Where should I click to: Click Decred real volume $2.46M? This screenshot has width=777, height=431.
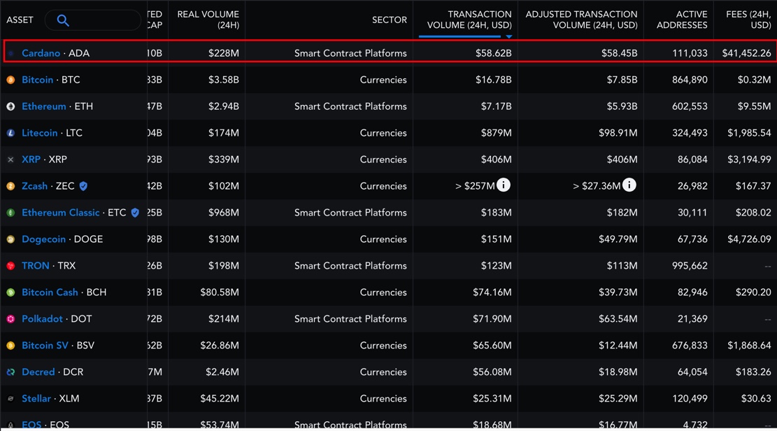click(x=222, y=372)
